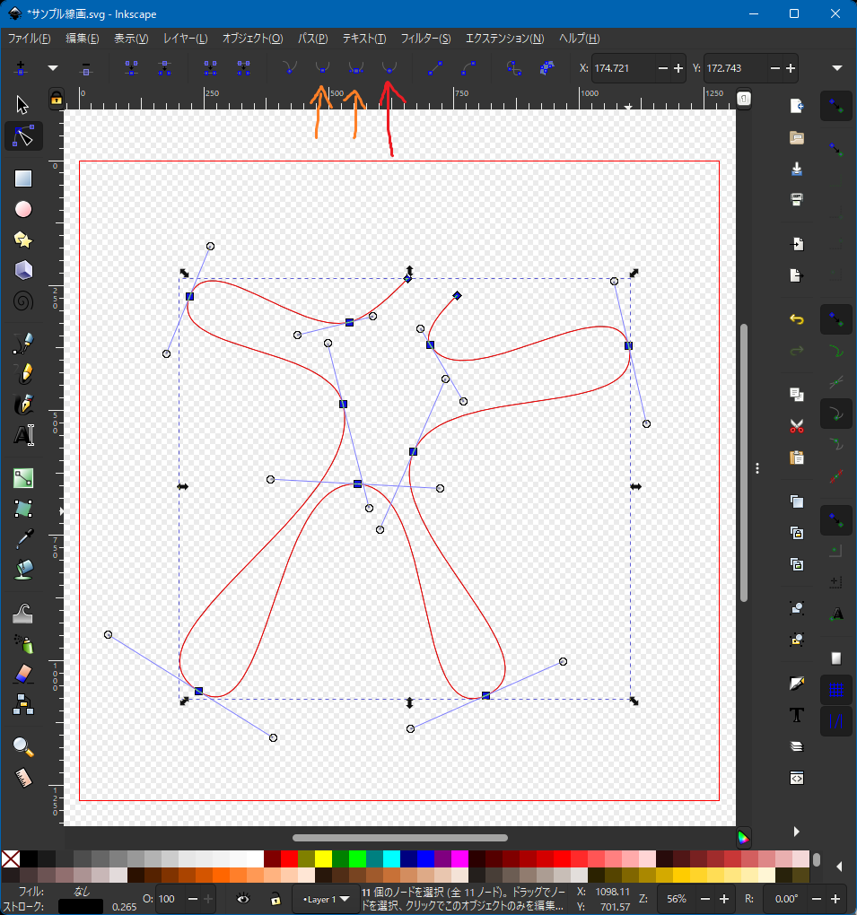Click the Undo arrow in command bar
The image size is (857, 915).
coord(797,319)
